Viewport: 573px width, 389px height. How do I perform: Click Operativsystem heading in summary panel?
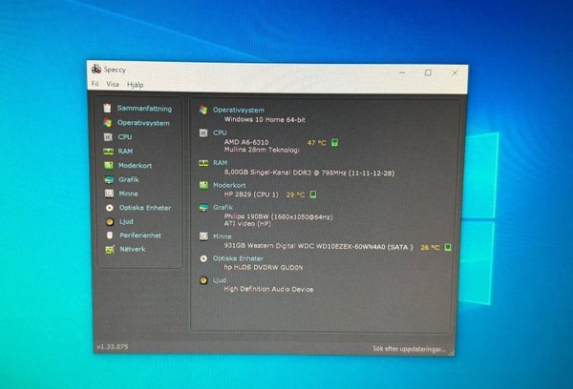pos(238,110)
